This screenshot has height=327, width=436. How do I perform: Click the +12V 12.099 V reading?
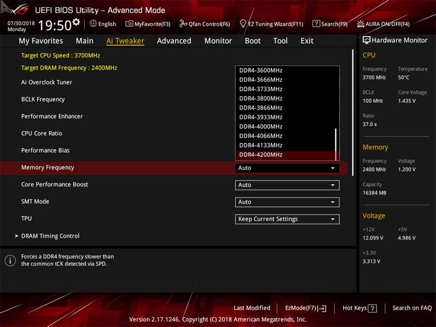[x=373, y=238]
